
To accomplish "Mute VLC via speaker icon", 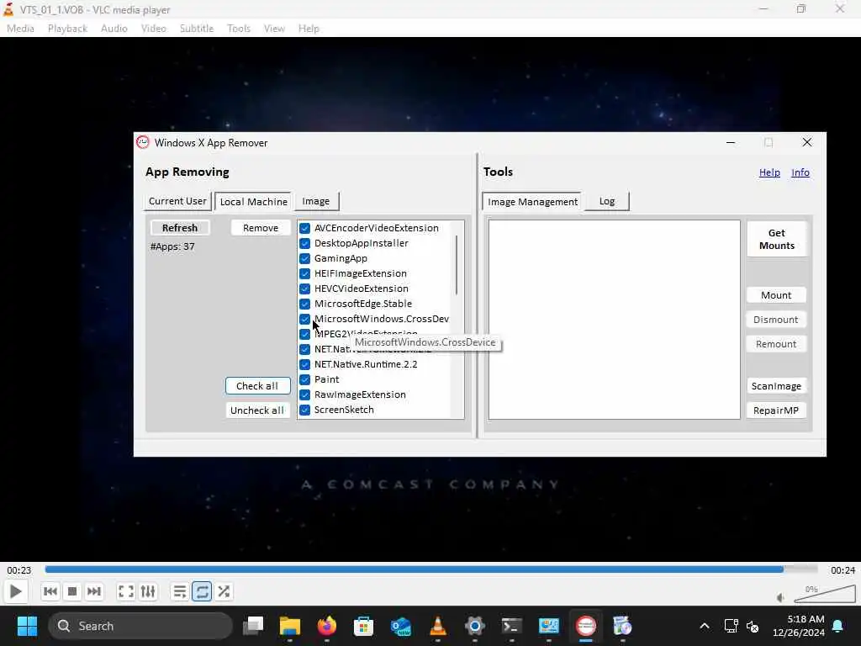I will coord(781,598).
